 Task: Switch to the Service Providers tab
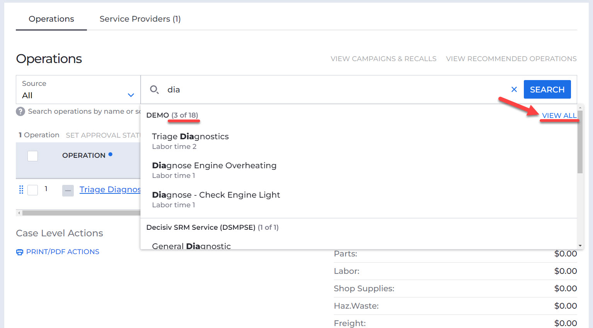139,19
